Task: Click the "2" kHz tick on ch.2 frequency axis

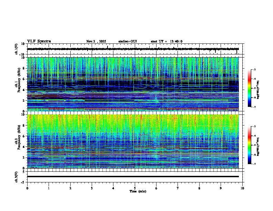Action: (x=24, y=158)
